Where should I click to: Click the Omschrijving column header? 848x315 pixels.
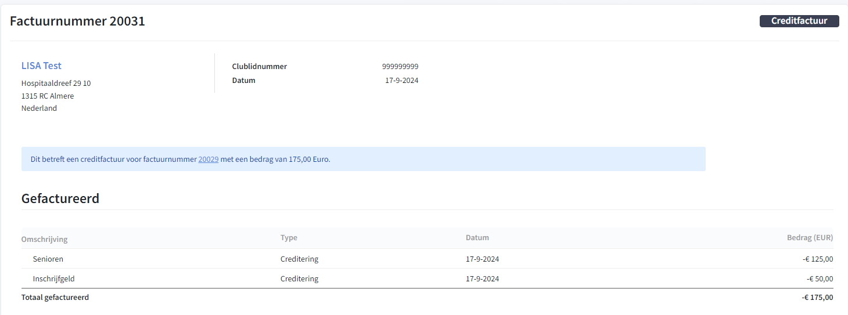(x=45, y=239)
